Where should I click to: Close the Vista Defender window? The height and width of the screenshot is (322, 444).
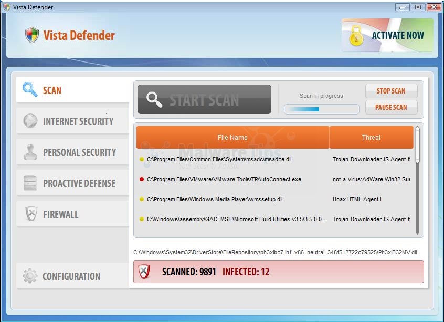tap(433, 7)
